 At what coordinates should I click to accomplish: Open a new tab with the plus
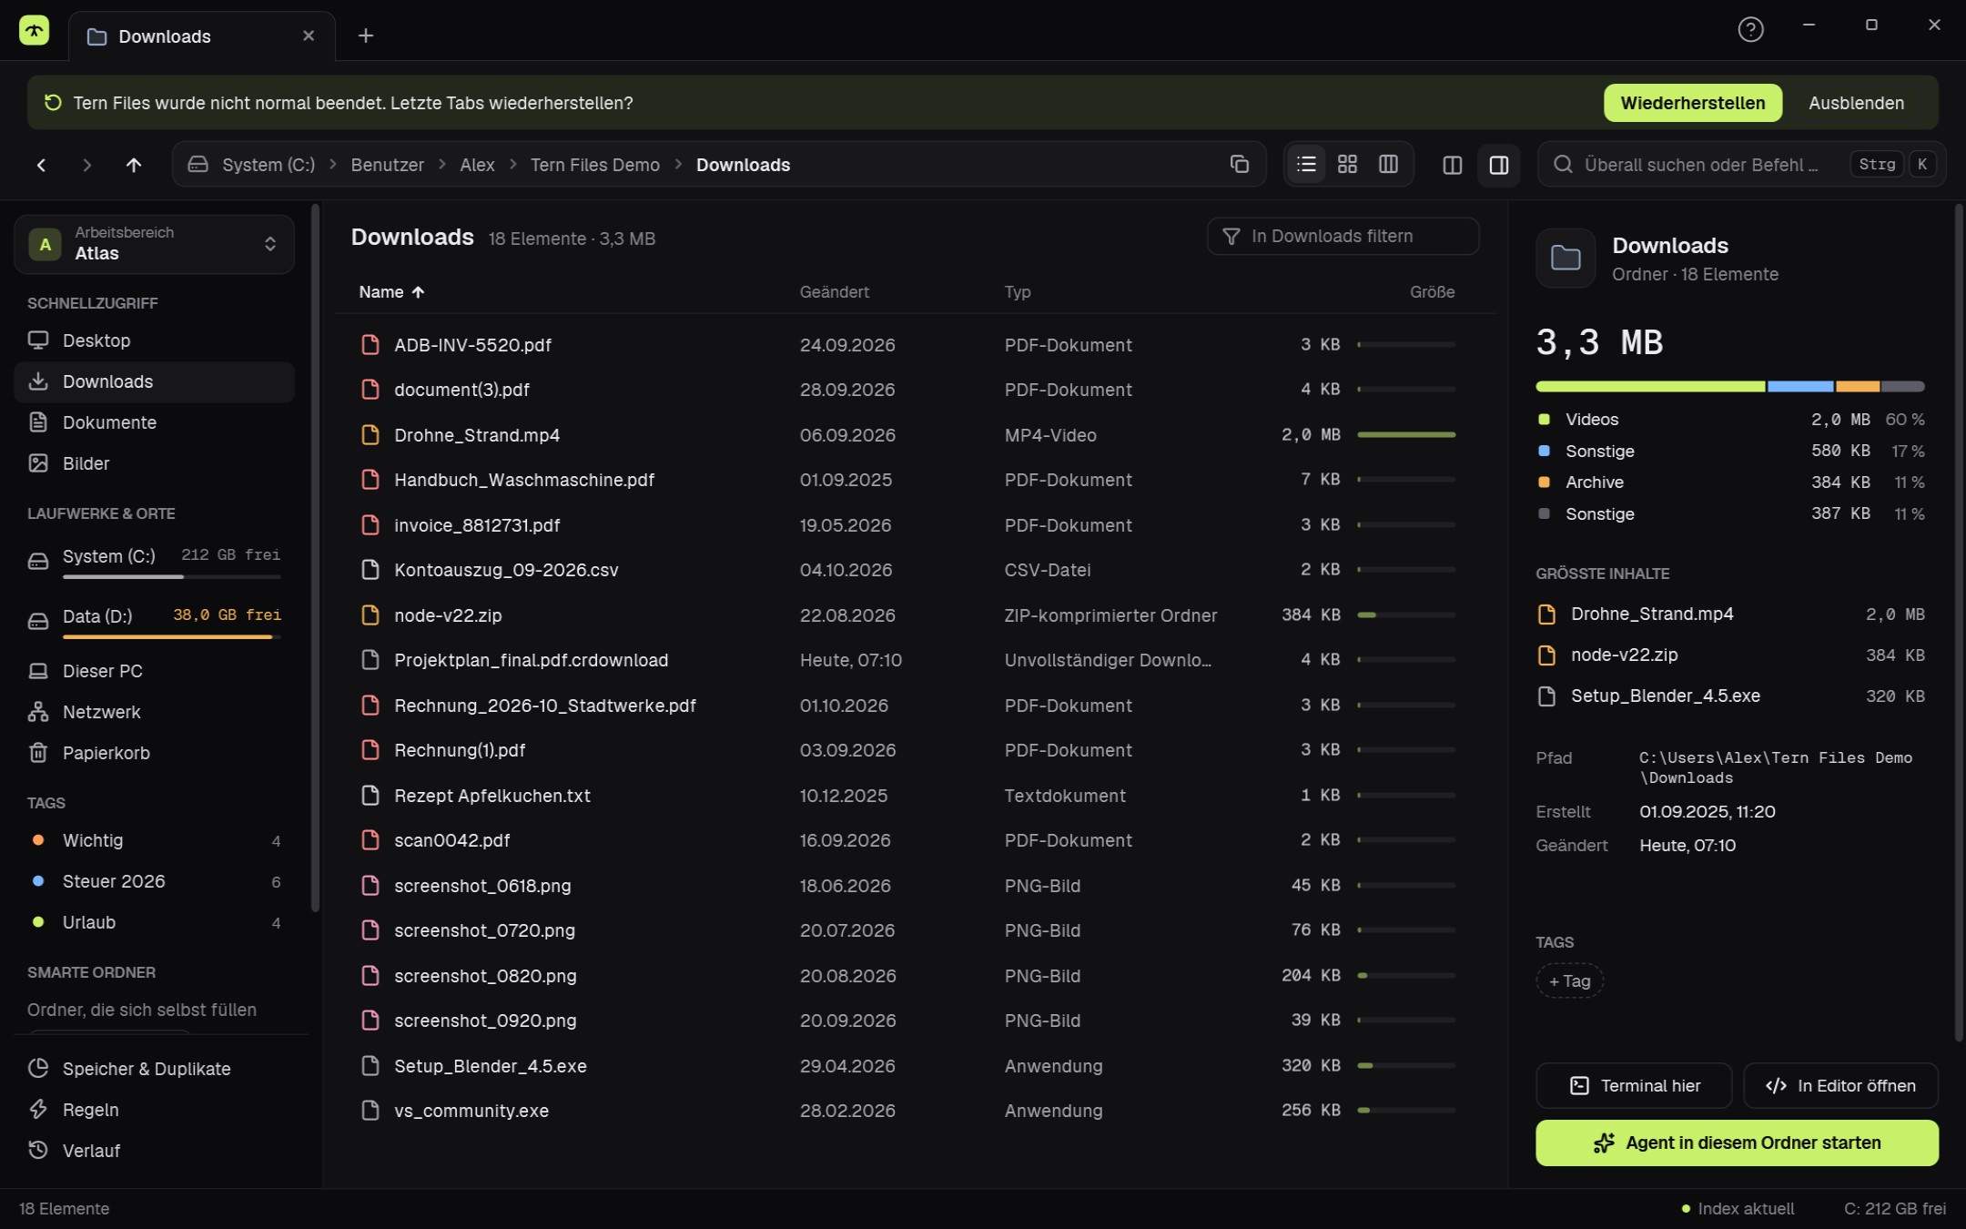coord(366,36)
